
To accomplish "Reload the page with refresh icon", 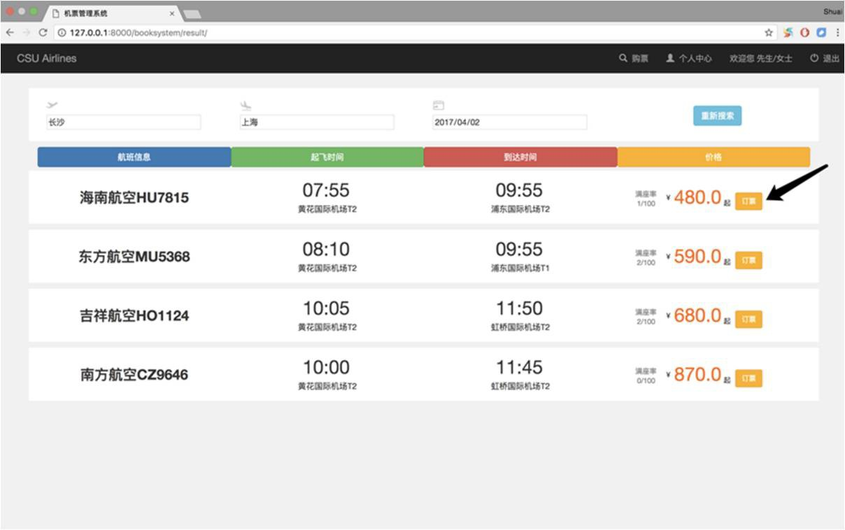I will coord(43,33).
